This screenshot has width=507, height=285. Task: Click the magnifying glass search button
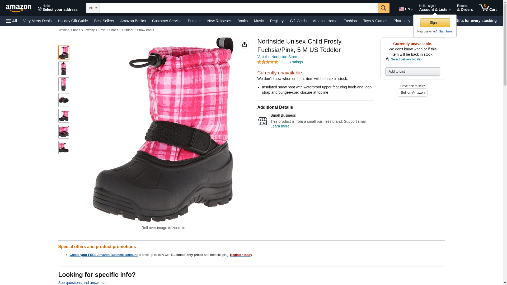click(383, 8)
